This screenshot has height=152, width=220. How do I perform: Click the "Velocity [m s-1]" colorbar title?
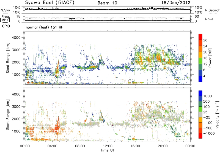(217, 114)
